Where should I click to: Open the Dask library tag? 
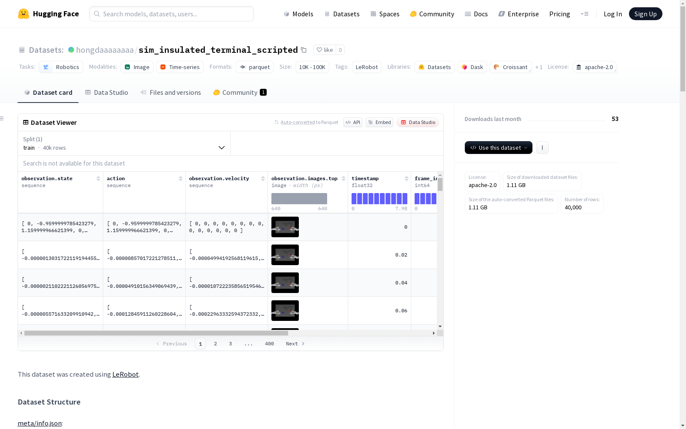tap(472, 67)
